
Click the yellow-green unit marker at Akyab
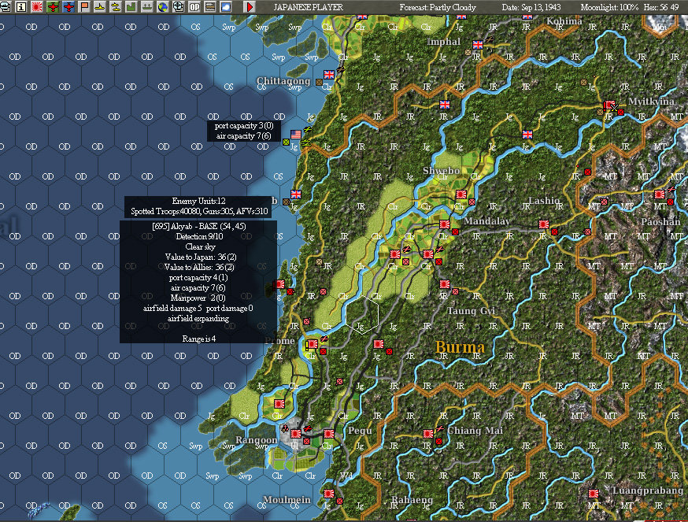click(x=286, y=143)
